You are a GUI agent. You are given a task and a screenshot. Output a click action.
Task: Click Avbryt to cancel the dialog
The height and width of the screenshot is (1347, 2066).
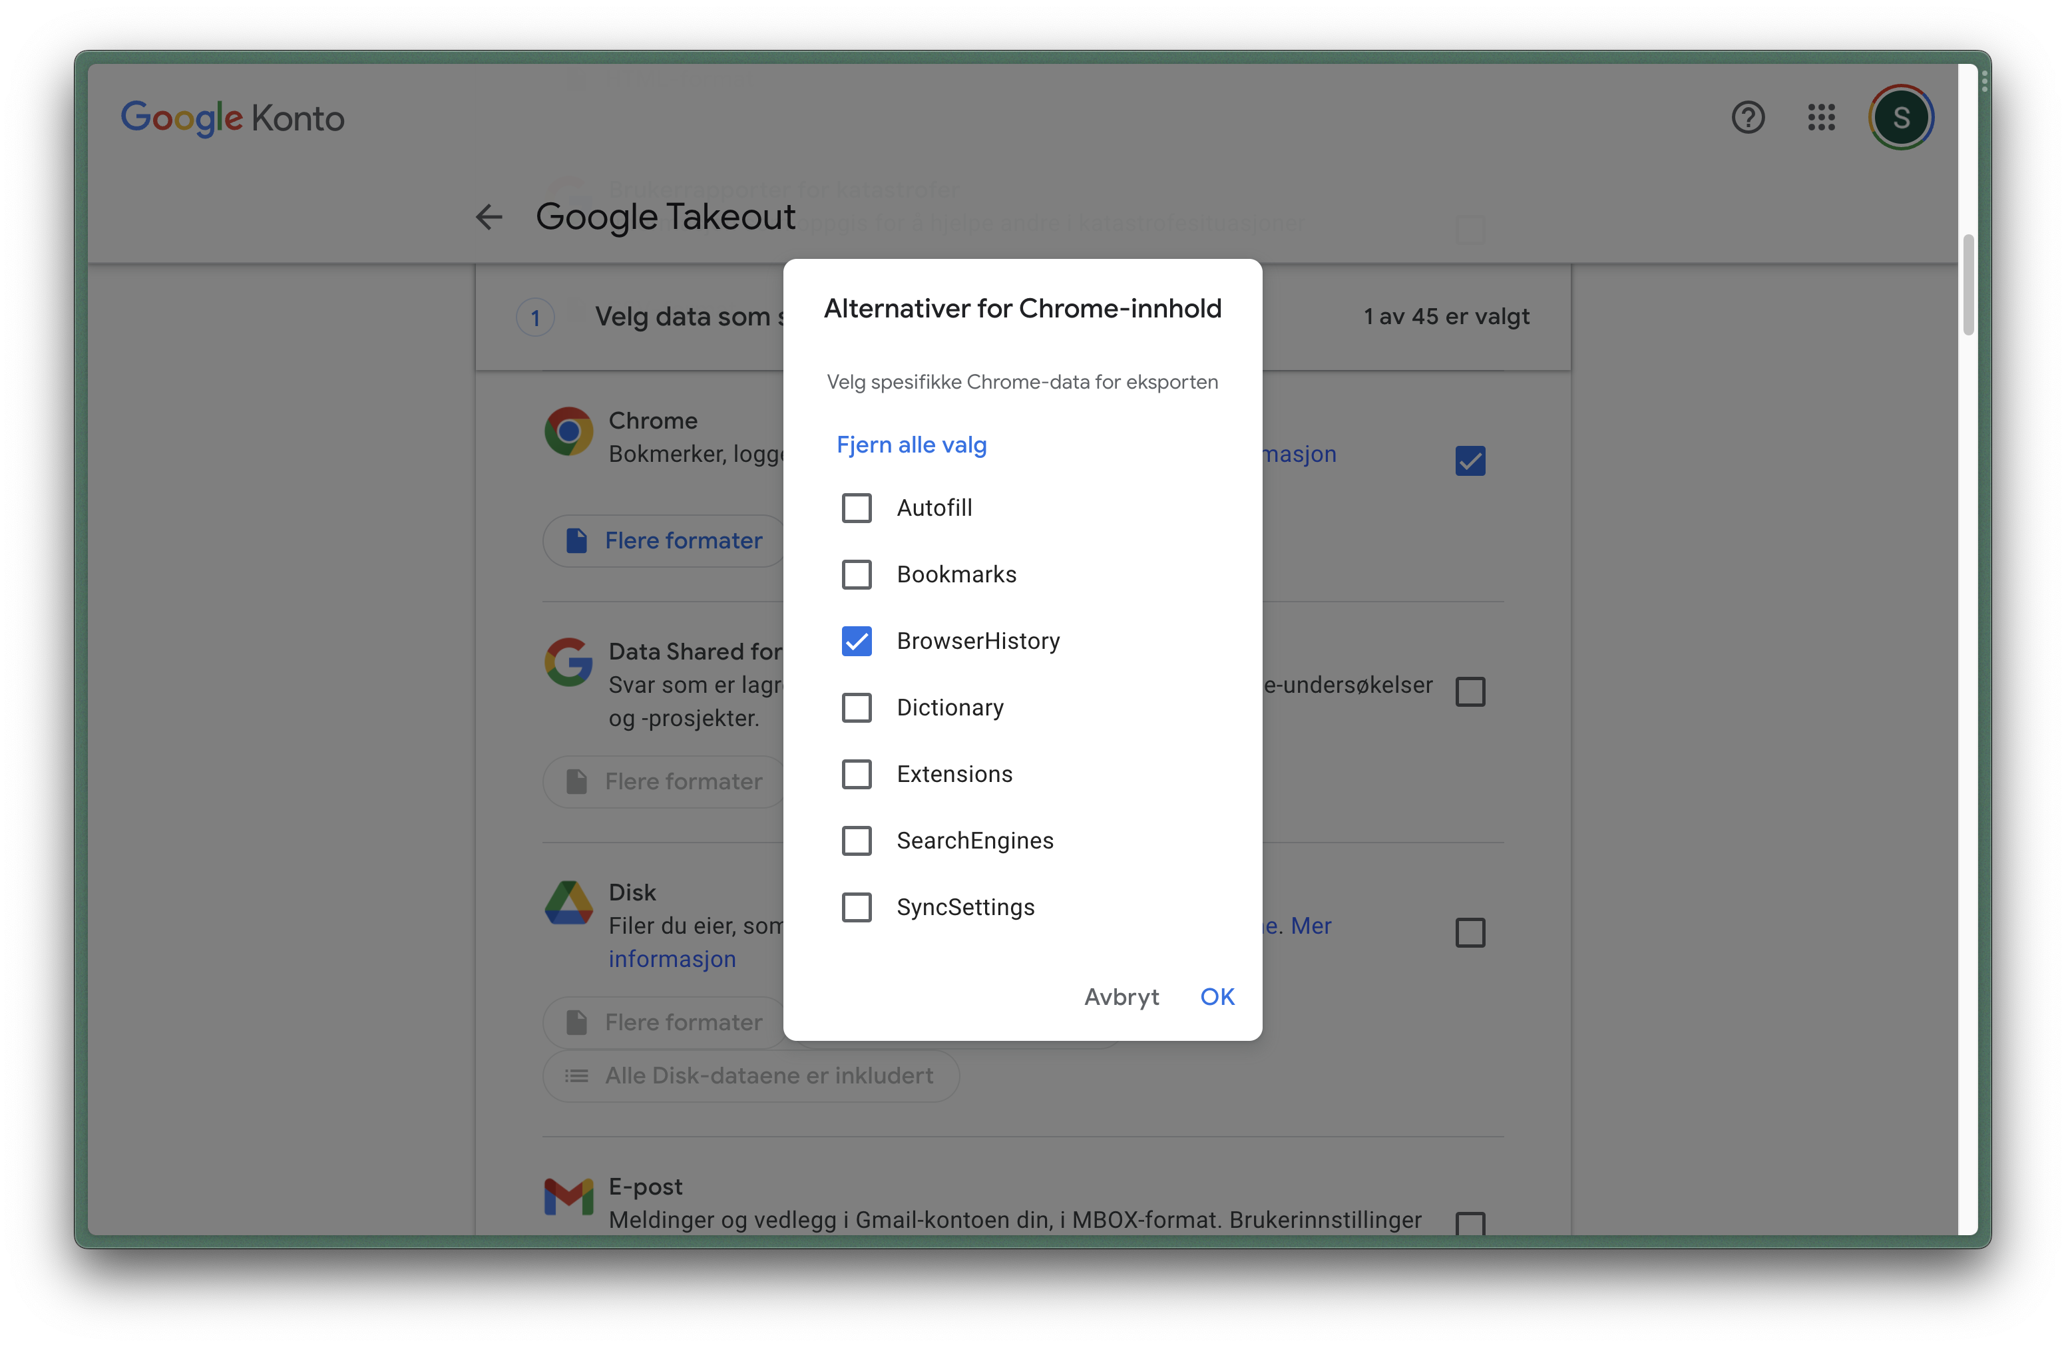[x=1122, y=997]
